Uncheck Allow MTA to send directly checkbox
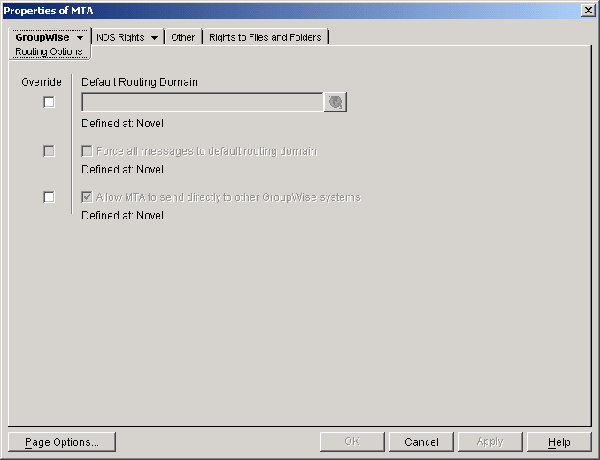This screenshot has height=460, width=600. (87, 197)
